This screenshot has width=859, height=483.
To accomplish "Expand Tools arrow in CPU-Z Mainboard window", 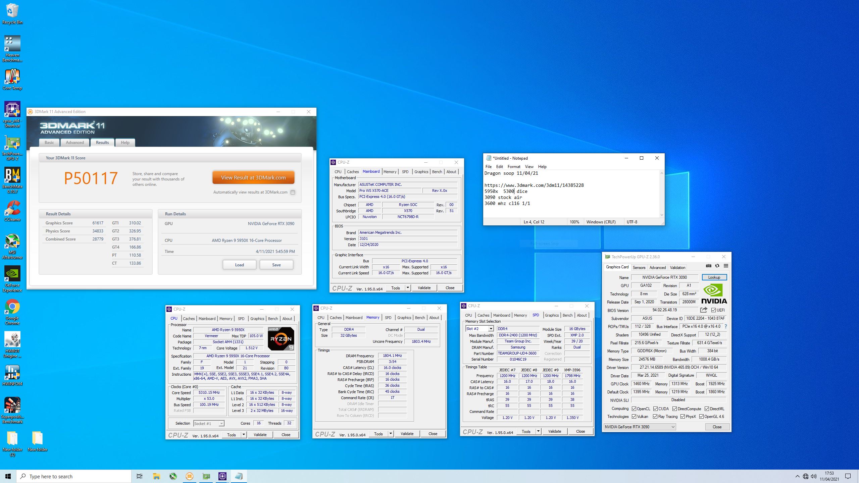I will pos(408,288).
